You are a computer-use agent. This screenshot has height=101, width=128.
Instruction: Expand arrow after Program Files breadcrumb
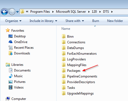pos(53,12)
